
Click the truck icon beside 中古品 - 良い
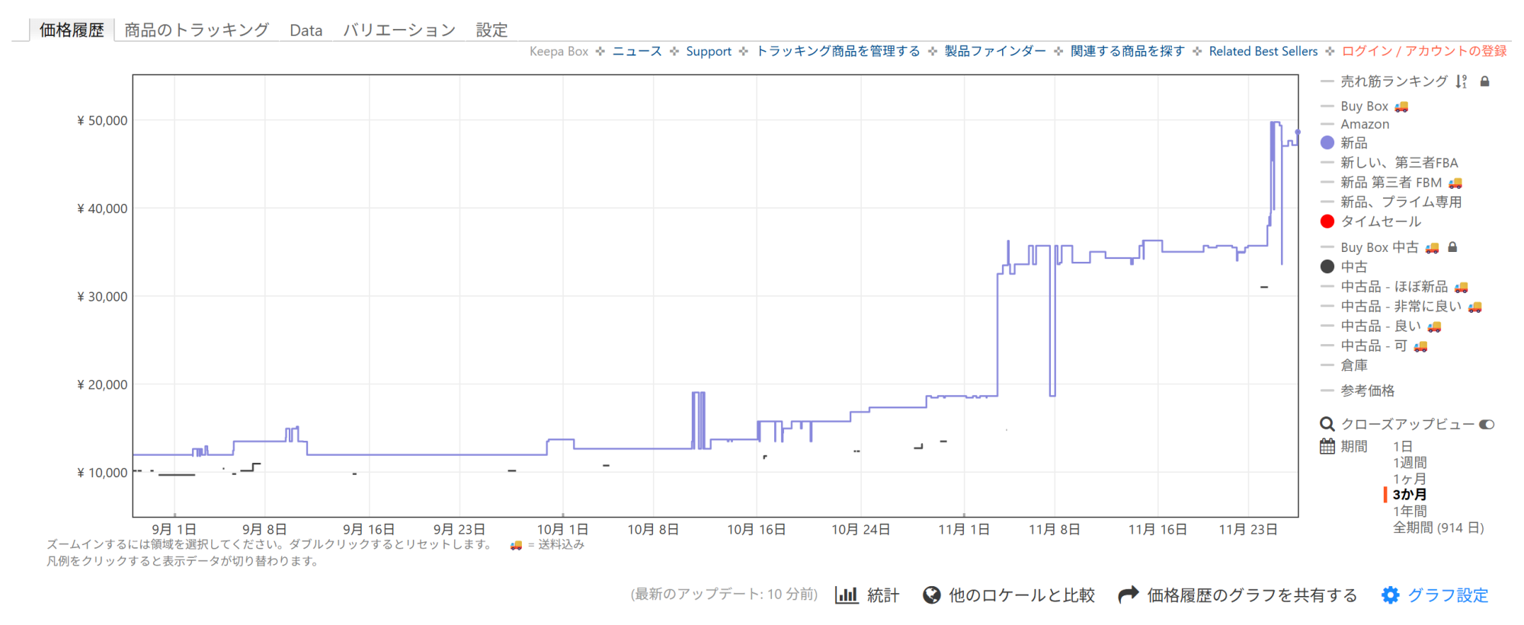coord(1435,327)
